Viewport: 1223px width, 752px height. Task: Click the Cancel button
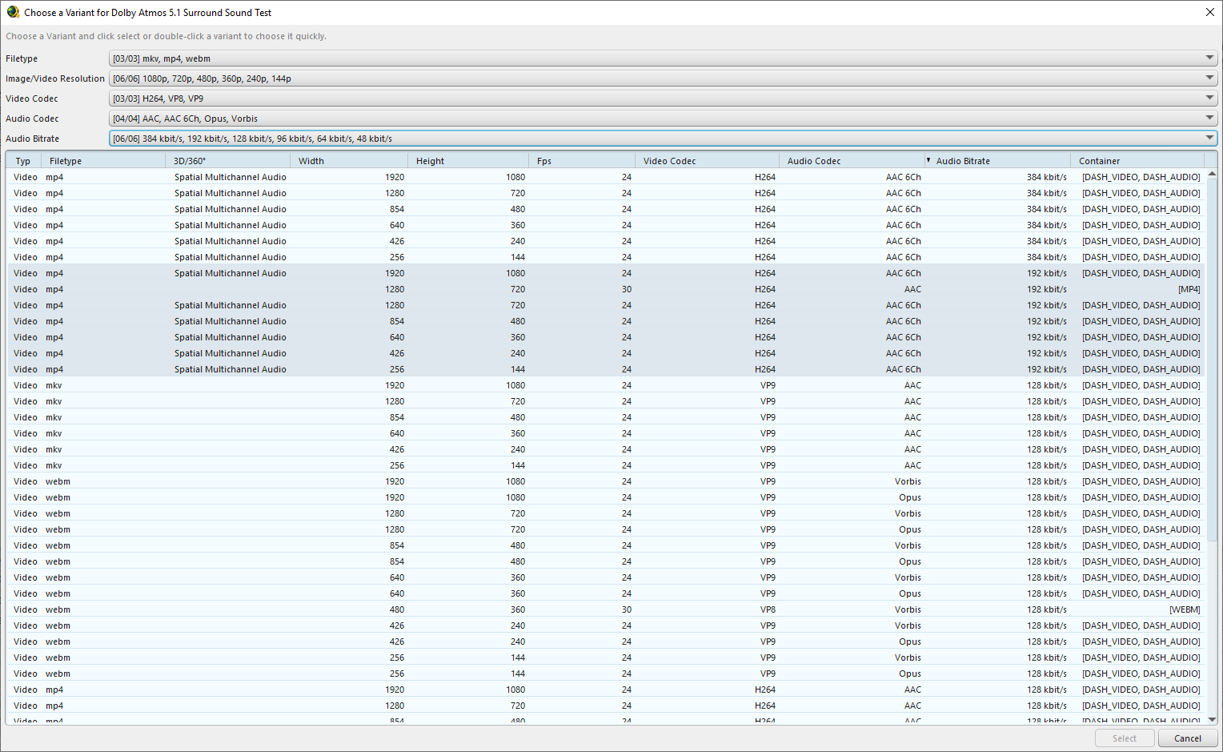pyautogui.click(x=1188, y=738)
